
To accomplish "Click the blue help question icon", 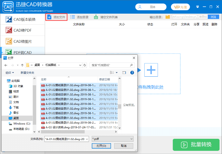I will 132,73.
